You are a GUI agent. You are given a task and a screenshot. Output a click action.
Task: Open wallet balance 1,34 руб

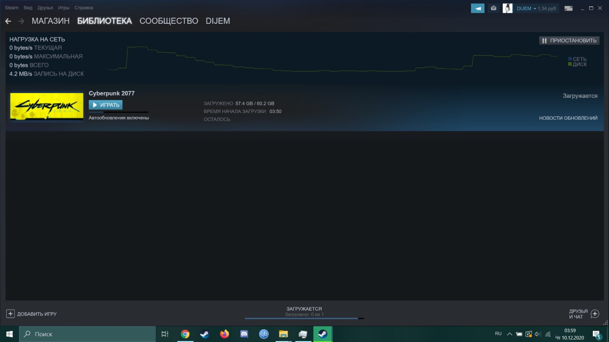click(547, 9)
